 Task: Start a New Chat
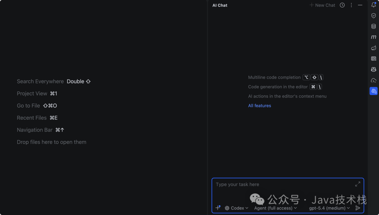click(x=322, y=5)
